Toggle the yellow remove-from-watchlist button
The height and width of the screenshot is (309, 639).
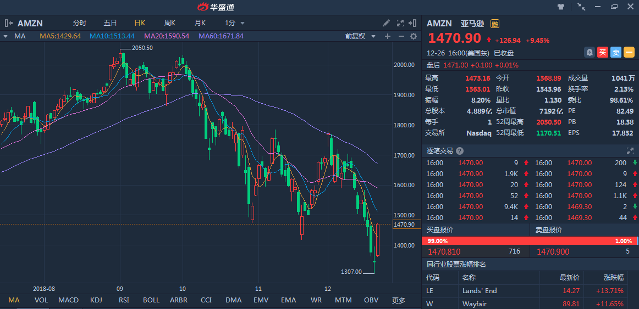629,53
